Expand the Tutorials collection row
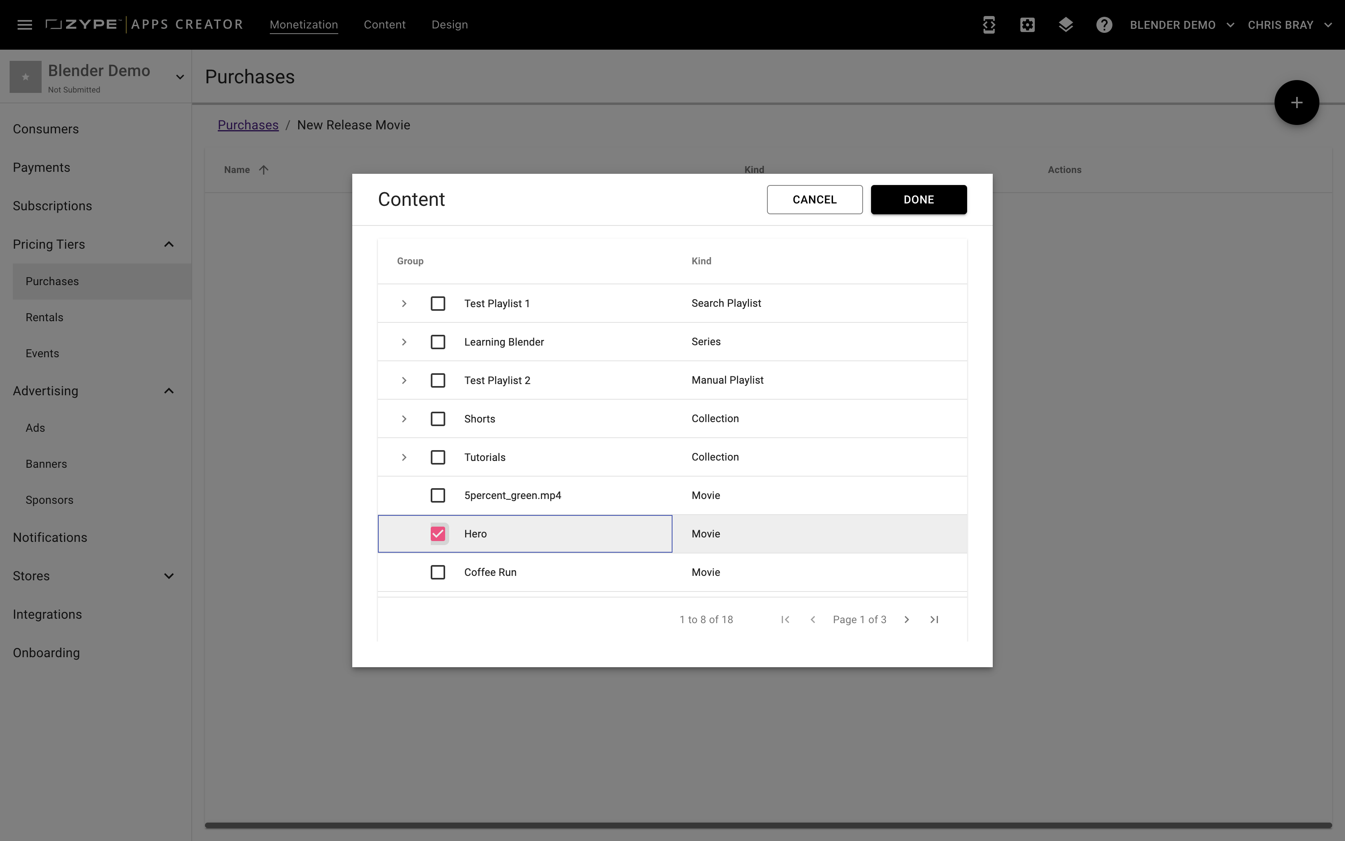This screenshot has width=1345, height=841. coord(404,457)
